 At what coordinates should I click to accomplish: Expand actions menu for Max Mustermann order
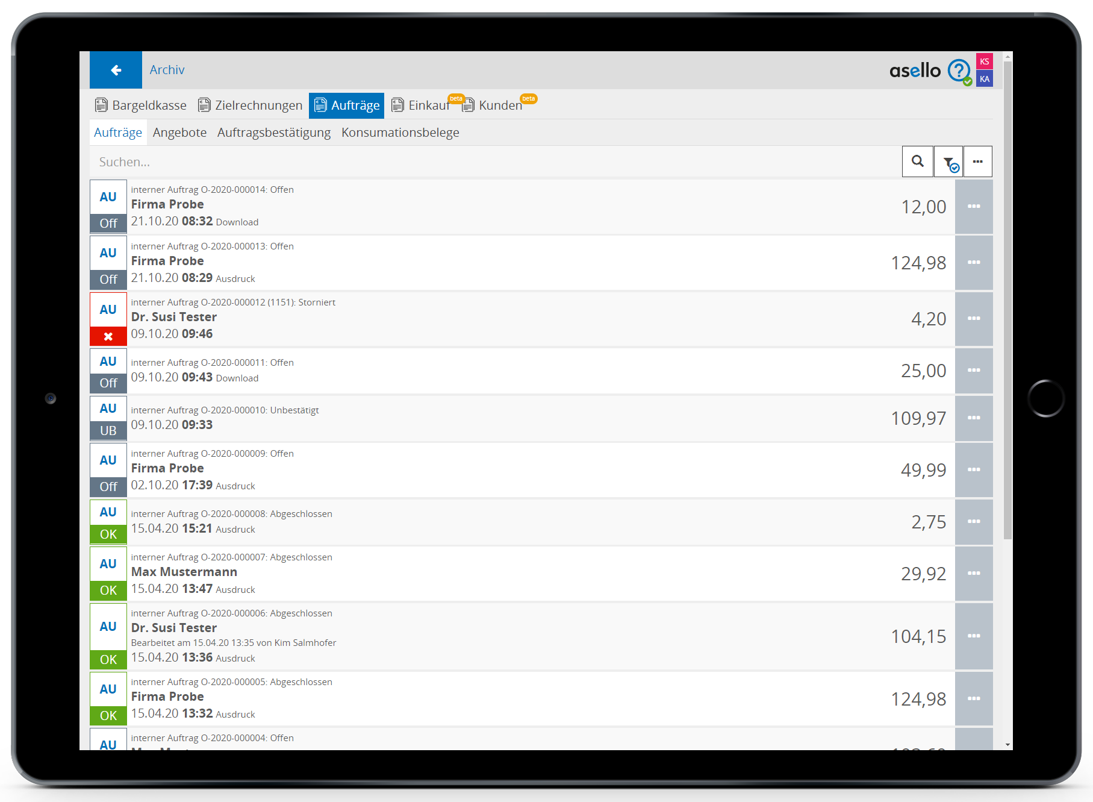[973, 574]
